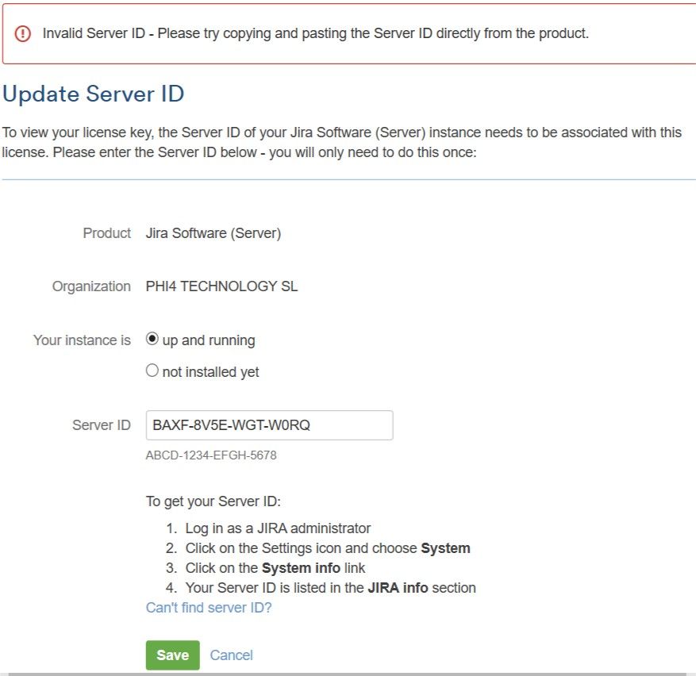Focus the Server ID input field
696x676 pixels.
coord(270,425)
